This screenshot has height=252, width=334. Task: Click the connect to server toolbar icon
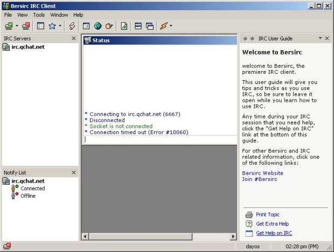[x=9, y=26]
